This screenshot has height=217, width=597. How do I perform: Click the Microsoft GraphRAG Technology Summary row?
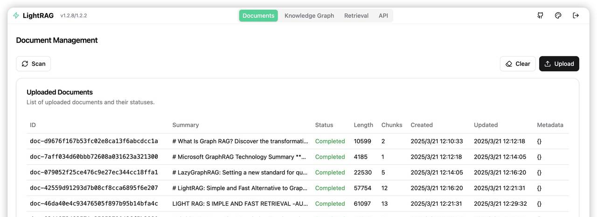click(240, 157)
